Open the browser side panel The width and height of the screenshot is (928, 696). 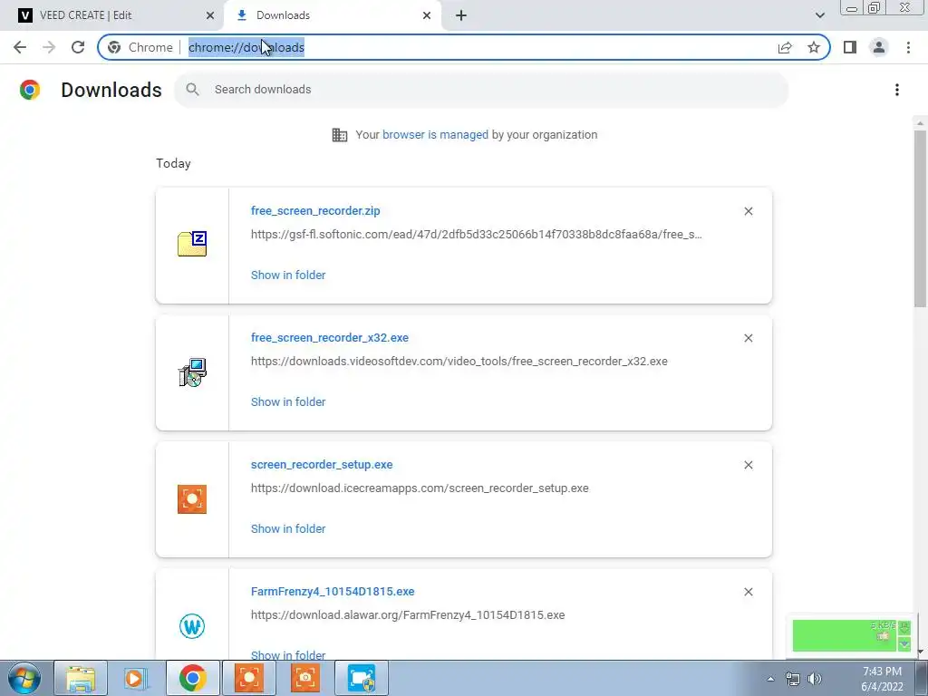(x=850, y=47)
